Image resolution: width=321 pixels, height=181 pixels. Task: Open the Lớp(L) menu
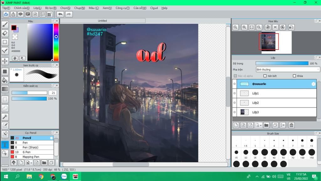tap(38, 8)
